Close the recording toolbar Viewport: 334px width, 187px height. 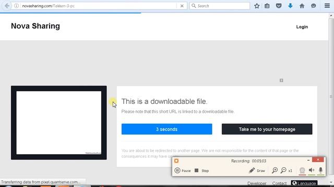(x=318, y=159)
